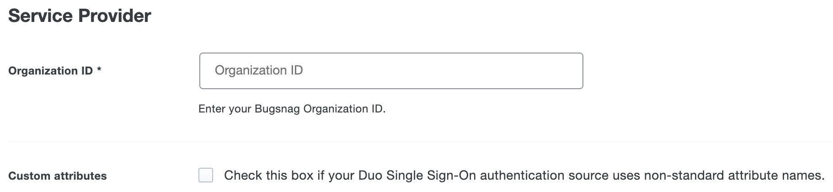The width and height of the screenshot is (833, 192).
Task: Click the word "Bugsnag" in the help text
Action: pyautogui.click(x=278, y=109)
